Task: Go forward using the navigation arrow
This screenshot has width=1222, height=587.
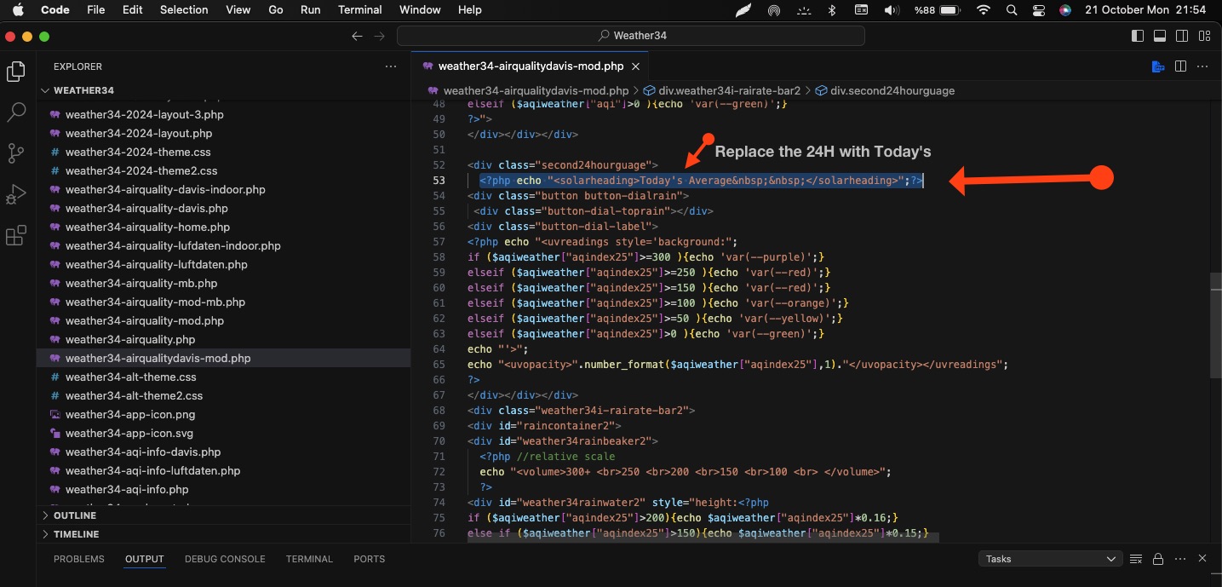Action: click(380, 36)
